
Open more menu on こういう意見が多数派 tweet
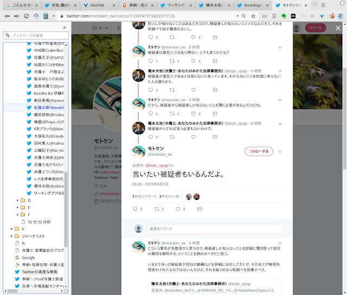tap(280, 243)
